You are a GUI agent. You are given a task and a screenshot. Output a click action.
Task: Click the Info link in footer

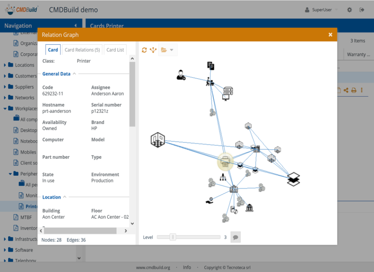(187, 267)
